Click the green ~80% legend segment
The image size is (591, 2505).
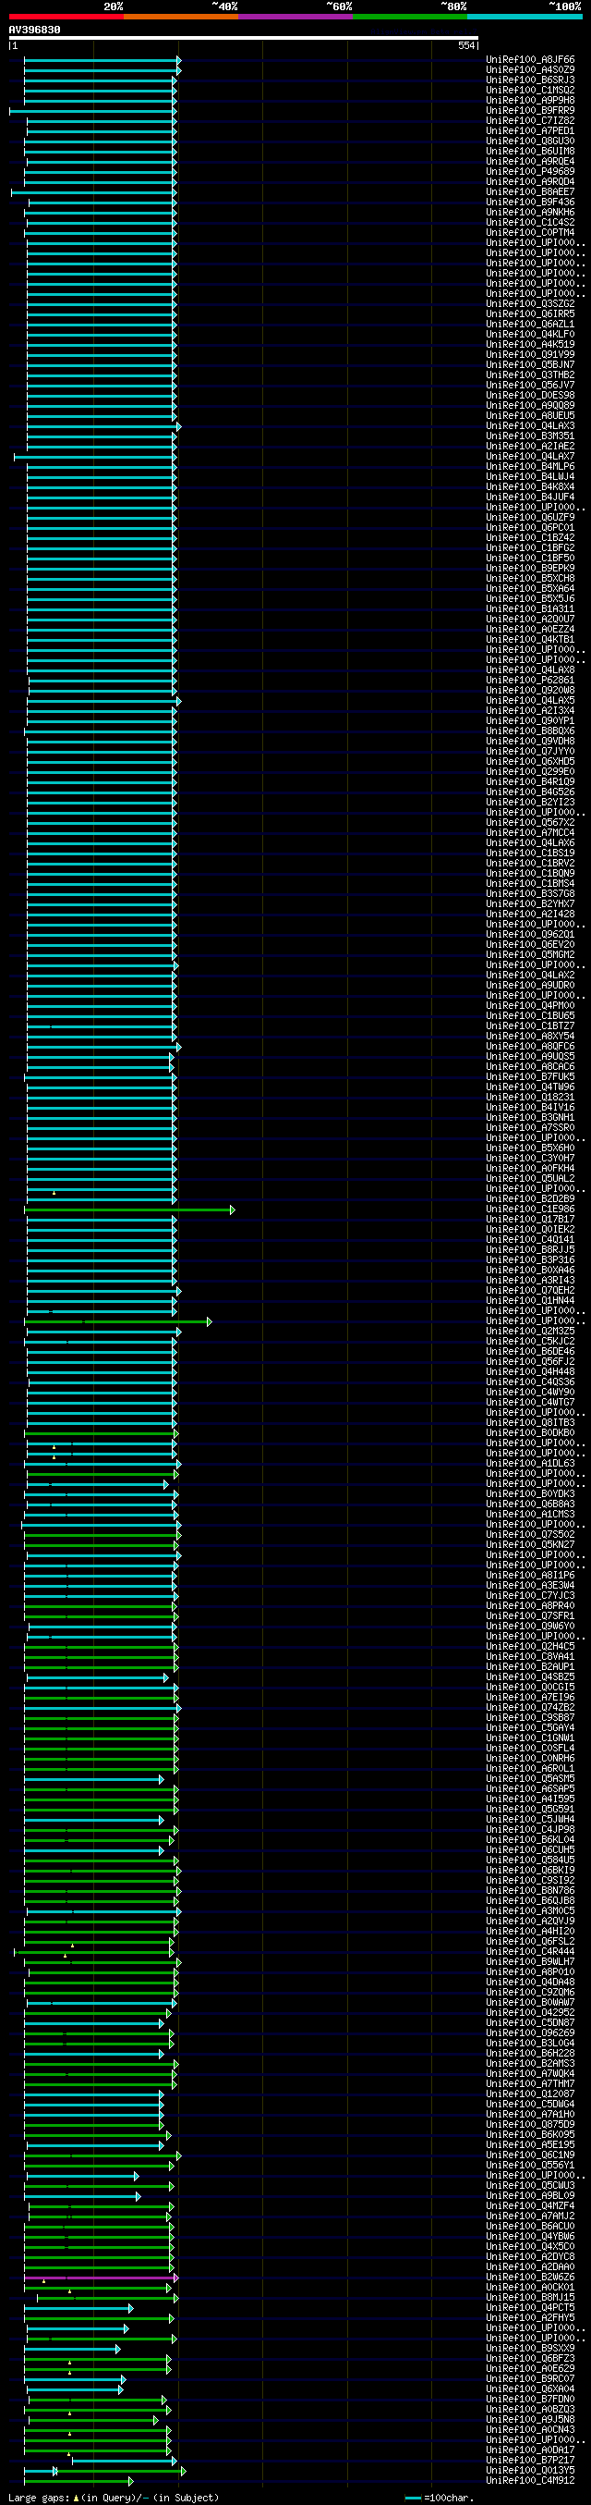[409, 17]
